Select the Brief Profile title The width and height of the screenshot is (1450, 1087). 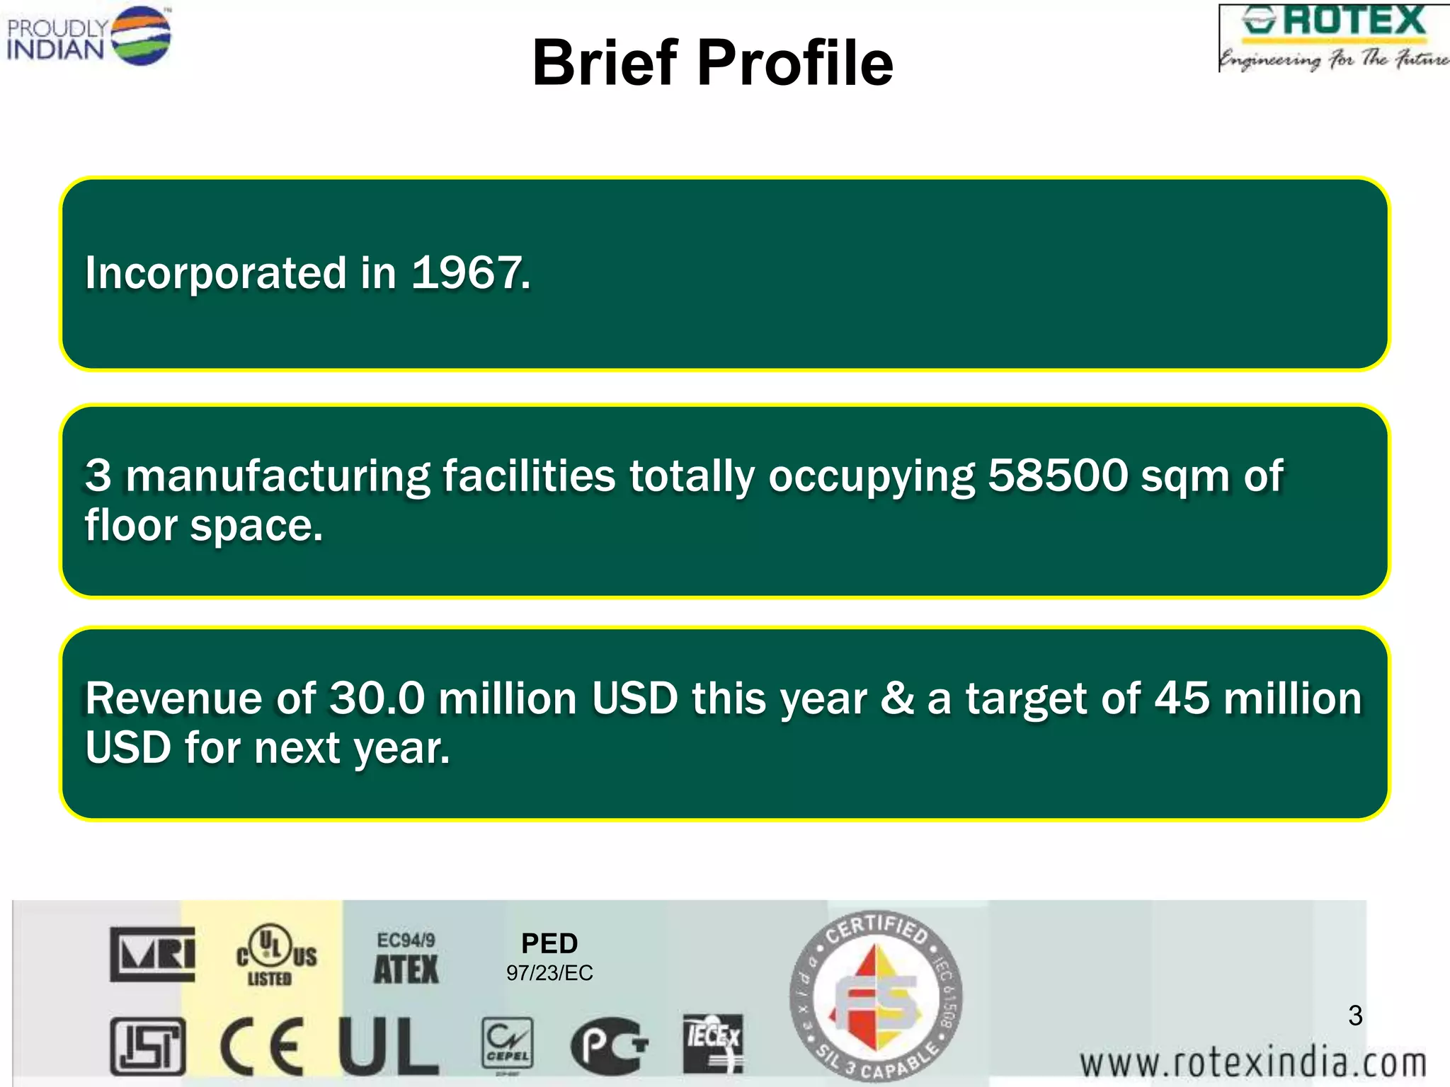712,62
